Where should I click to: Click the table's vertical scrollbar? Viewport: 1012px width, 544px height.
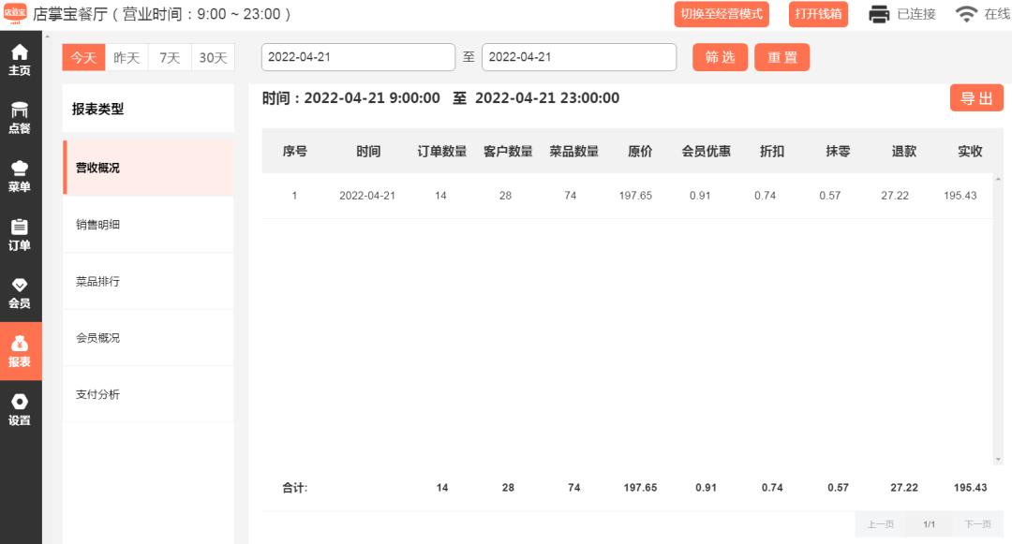997,318
